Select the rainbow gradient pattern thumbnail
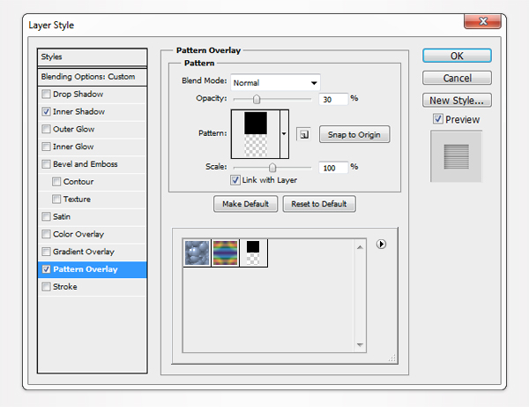 tap(224, 252)
